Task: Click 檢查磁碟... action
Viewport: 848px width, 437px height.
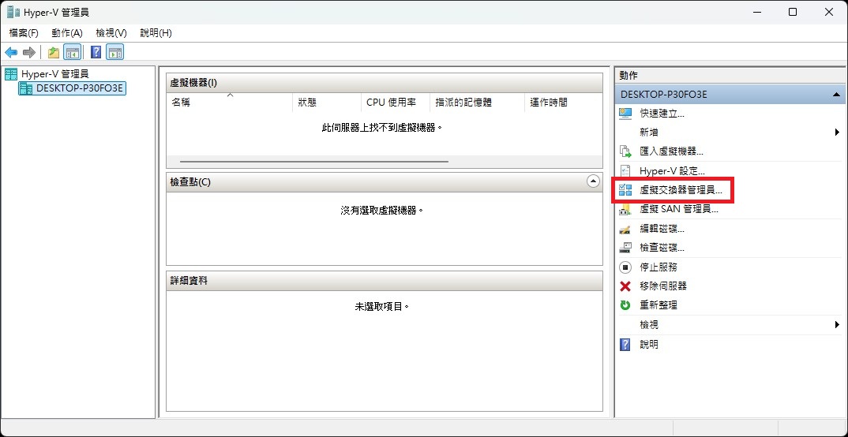Action: (662, 248)
